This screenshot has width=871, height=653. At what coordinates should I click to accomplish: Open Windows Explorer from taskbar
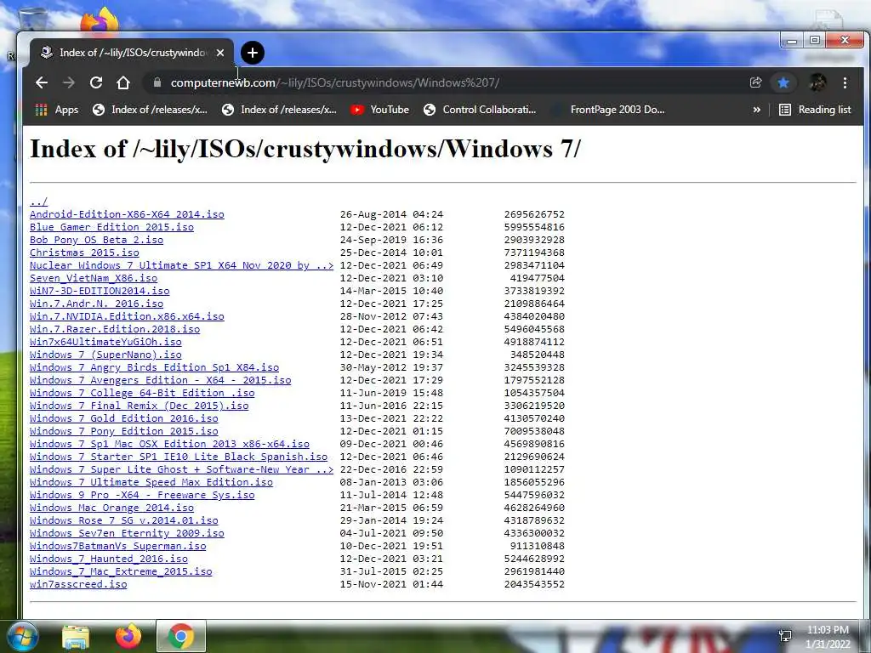tap(76, 637)
